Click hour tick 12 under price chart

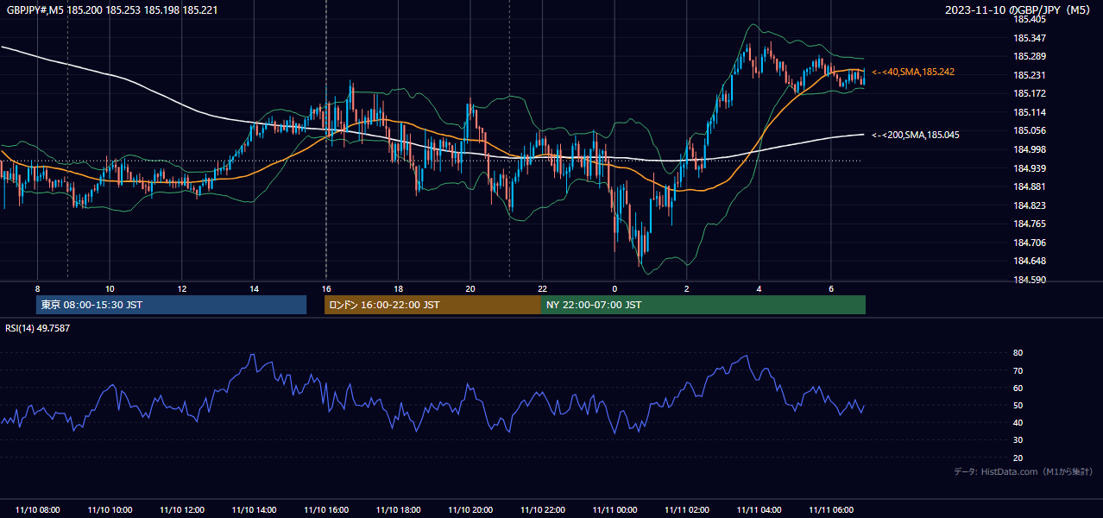tap(182, 288)
